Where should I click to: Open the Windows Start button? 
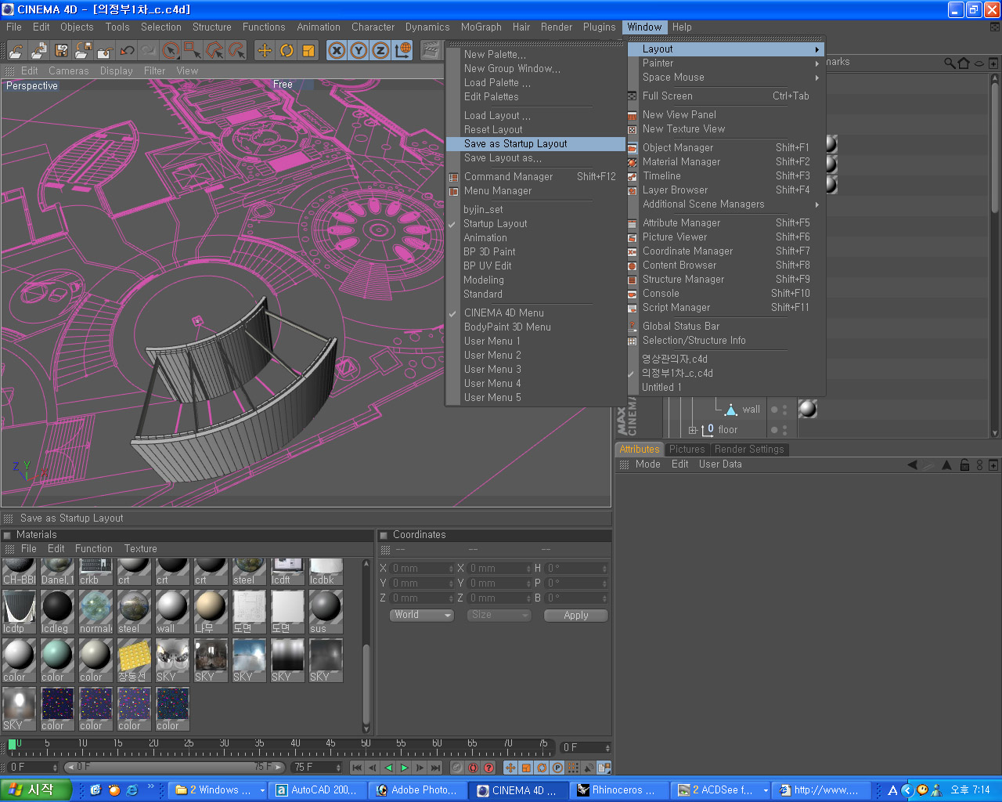point(35,789)
